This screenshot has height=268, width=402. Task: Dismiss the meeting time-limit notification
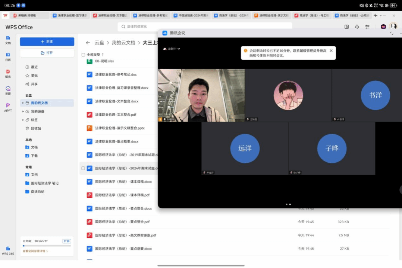(331, 51)
